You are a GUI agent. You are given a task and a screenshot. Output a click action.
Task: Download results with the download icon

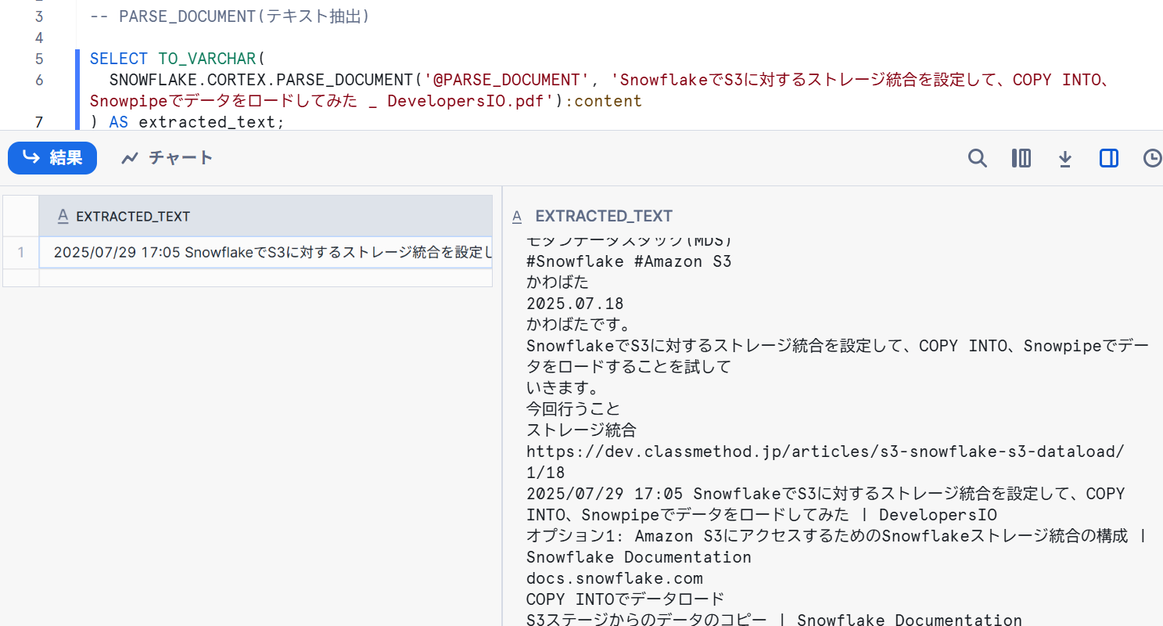click(x=1064, y=158)
